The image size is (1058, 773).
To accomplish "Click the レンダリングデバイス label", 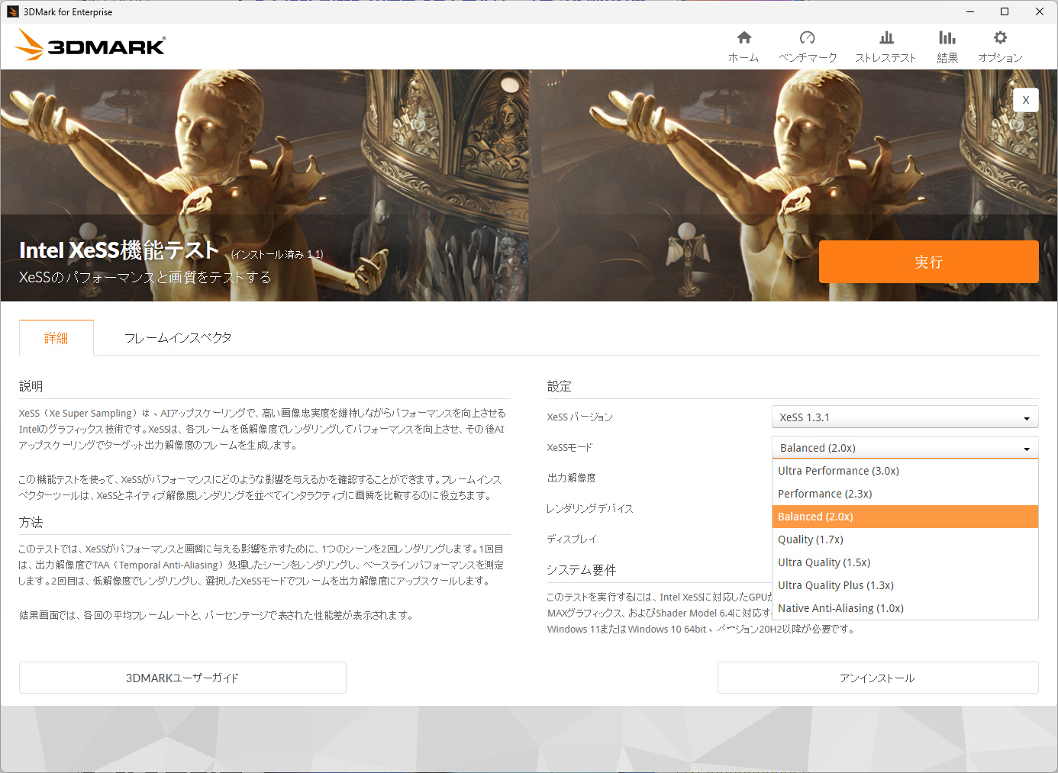I will coord(589,509).
